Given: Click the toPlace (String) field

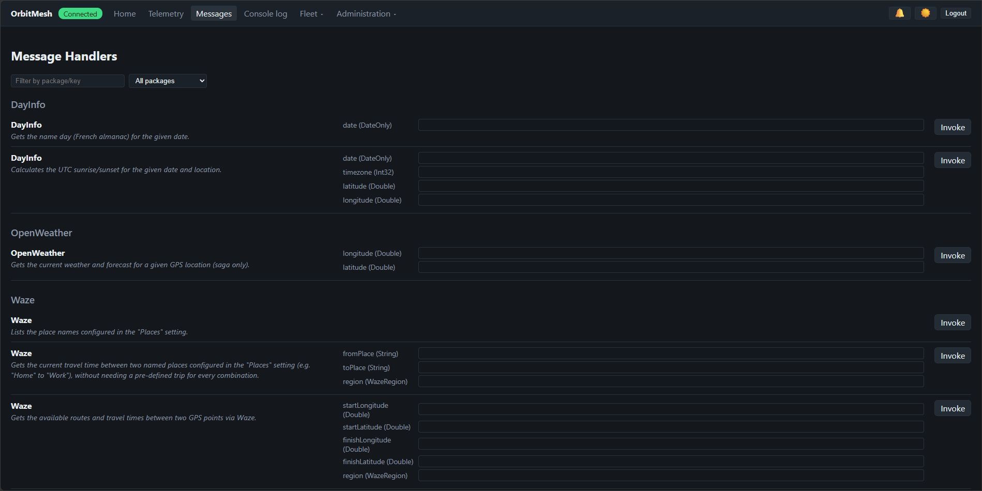Looking at the screenshot, I should tap(671, 367).
